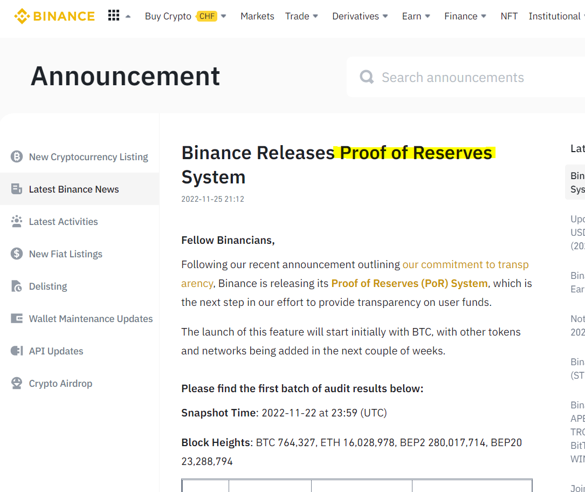Image resolution: width=585 pixels, height=492 pixels.
Task: Expand the Buy Crypto dropdown arrow
Action: click(224, 16)
